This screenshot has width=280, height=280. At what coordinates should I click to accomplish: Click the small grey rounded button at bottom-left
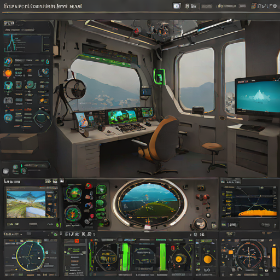pos(5,171)
